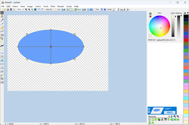
Task: Select the Color picker eyedropper tool
Action: point(2,20)
